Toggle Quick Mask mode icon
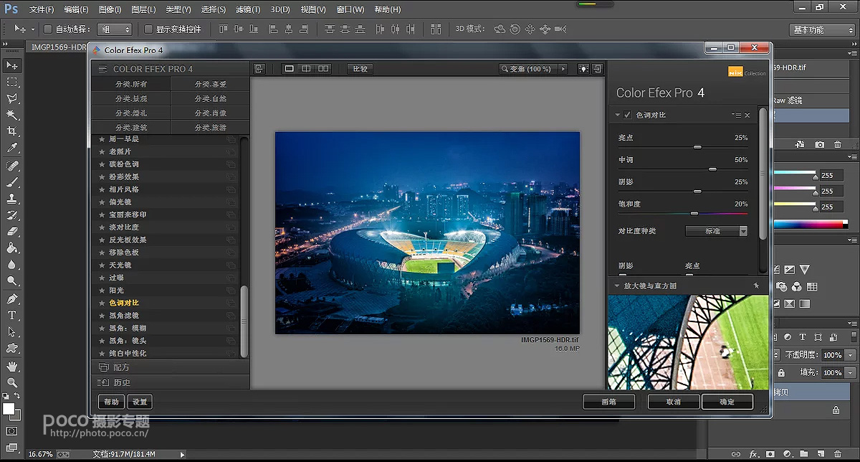860x462 pixels. coord(12,430)
